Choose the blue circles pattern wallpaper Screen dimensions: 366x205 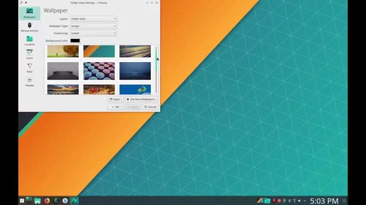click(99, 71)
